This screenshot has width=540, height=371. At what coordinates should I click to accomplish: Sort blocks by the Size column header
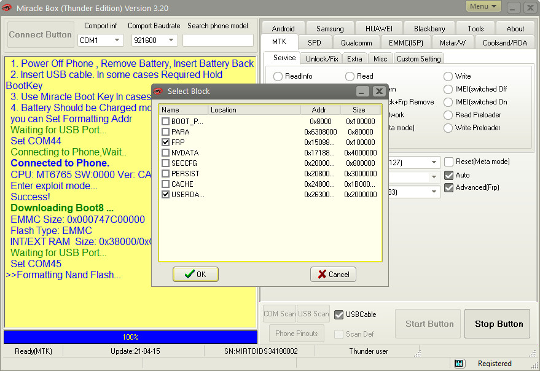360,110
